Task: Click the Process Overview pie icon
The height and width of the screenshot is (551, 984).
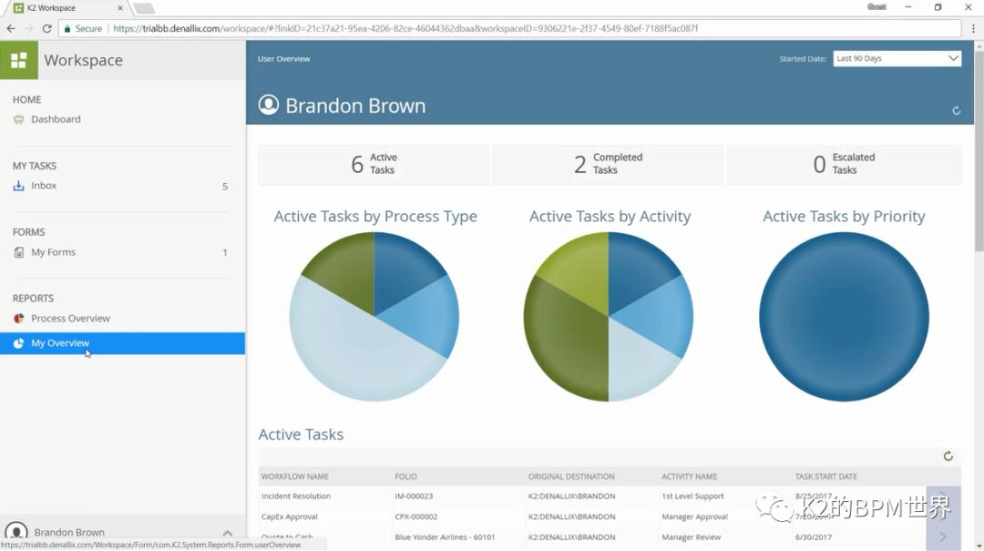Action: (x=19, y=318)
